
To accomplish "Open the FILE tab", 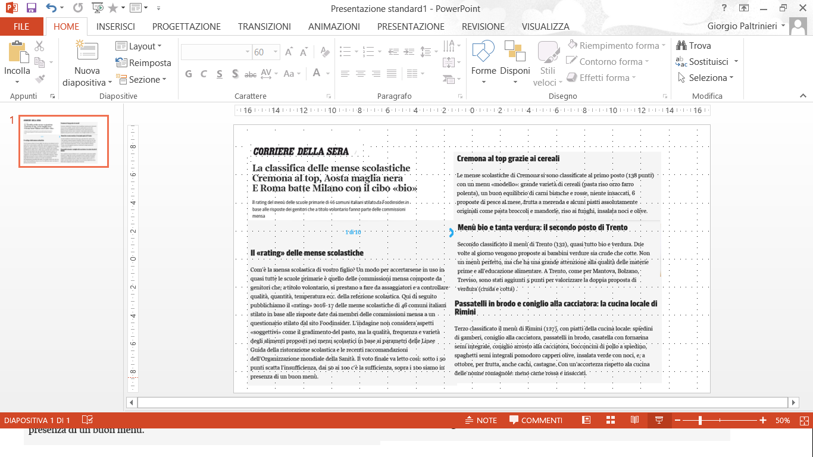I will (x=21, y=26).
